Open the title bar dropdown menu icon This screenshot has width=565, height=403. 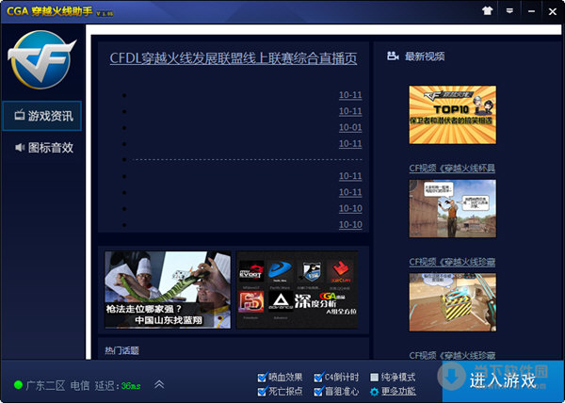pyautogui.click(x=509, y=11)
